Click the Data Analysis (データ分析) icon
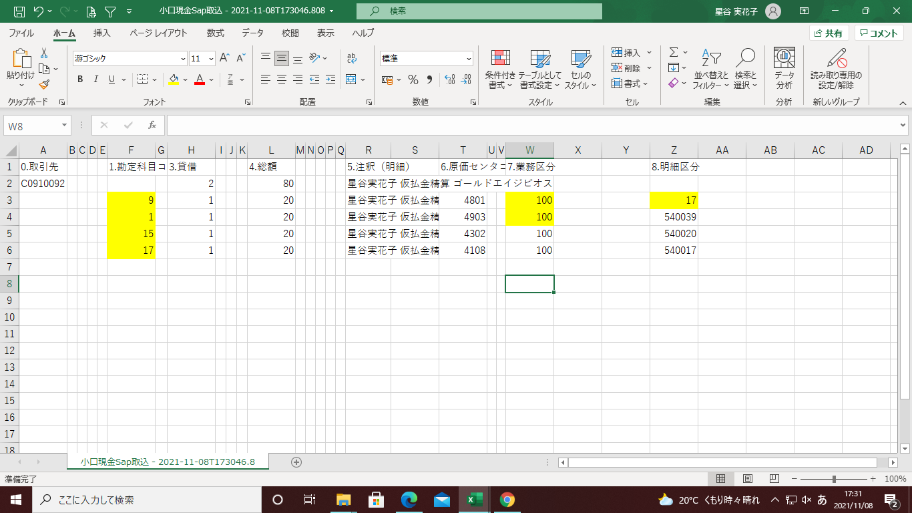 784,69
